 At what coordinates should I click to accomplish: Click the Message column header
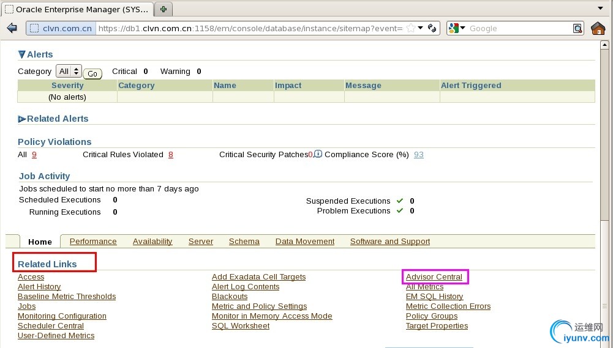[x=392, y=85]
